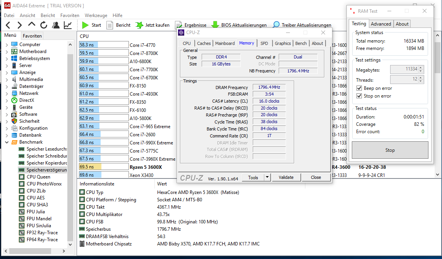The width and height of the screenshot is (442, 259).
Task: Toggle Stop on error checkbox
Action: click(359, 96)
